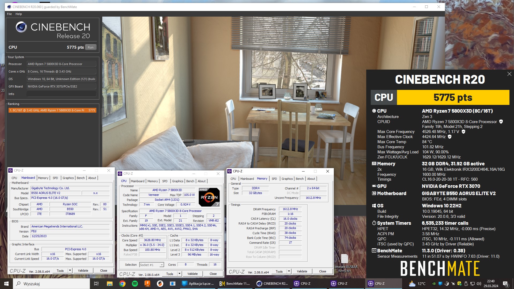Close the BenchMate result overlay with X
This screenshot has height=289, width=514.
point(509,74)
